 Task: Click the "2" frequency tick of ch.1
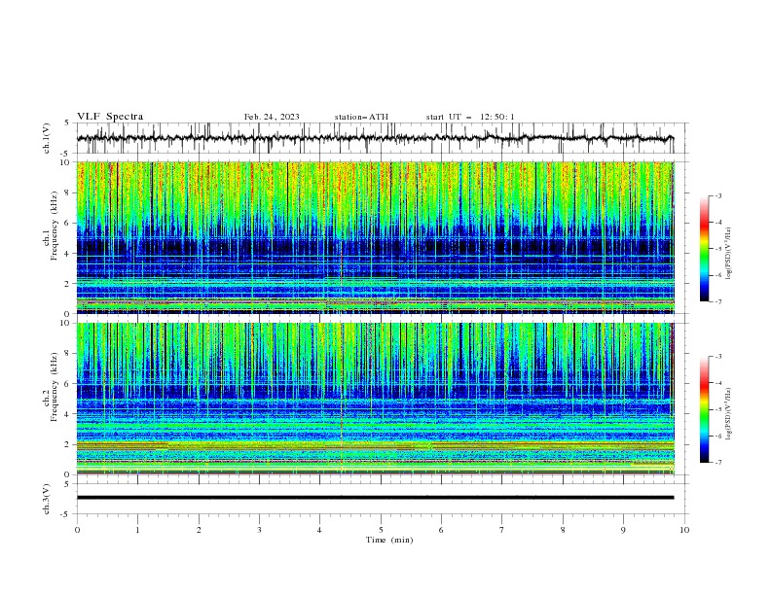[69, 284]
